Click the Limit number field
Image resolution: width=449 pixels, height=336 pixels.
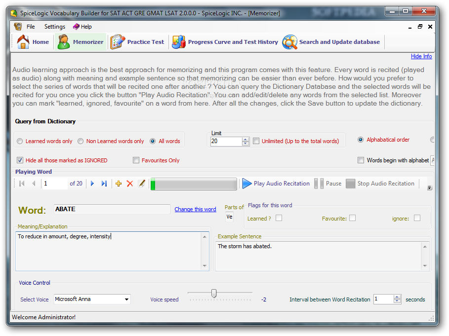[x=226, y=141]
